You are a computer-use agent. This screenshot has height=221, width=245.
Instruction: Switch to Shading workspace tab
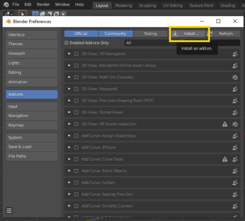coord(228,6)
